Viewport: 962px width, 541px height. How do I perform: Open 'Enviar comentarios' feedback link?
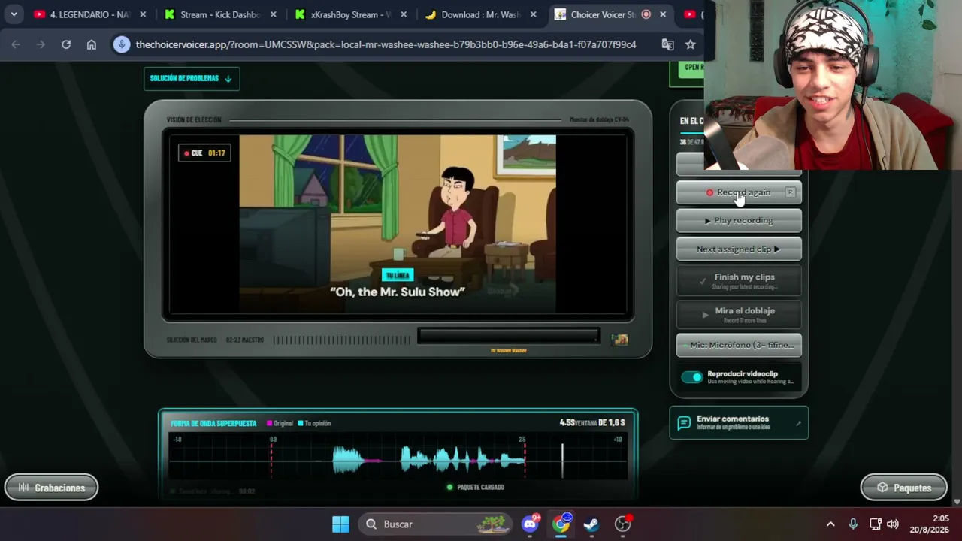click(739, 422)
